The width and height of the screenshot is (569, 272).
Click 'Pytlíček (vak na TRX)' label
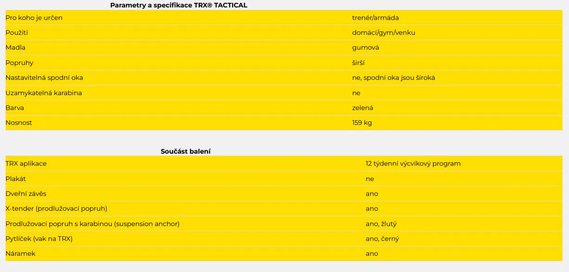pos(39,239)
